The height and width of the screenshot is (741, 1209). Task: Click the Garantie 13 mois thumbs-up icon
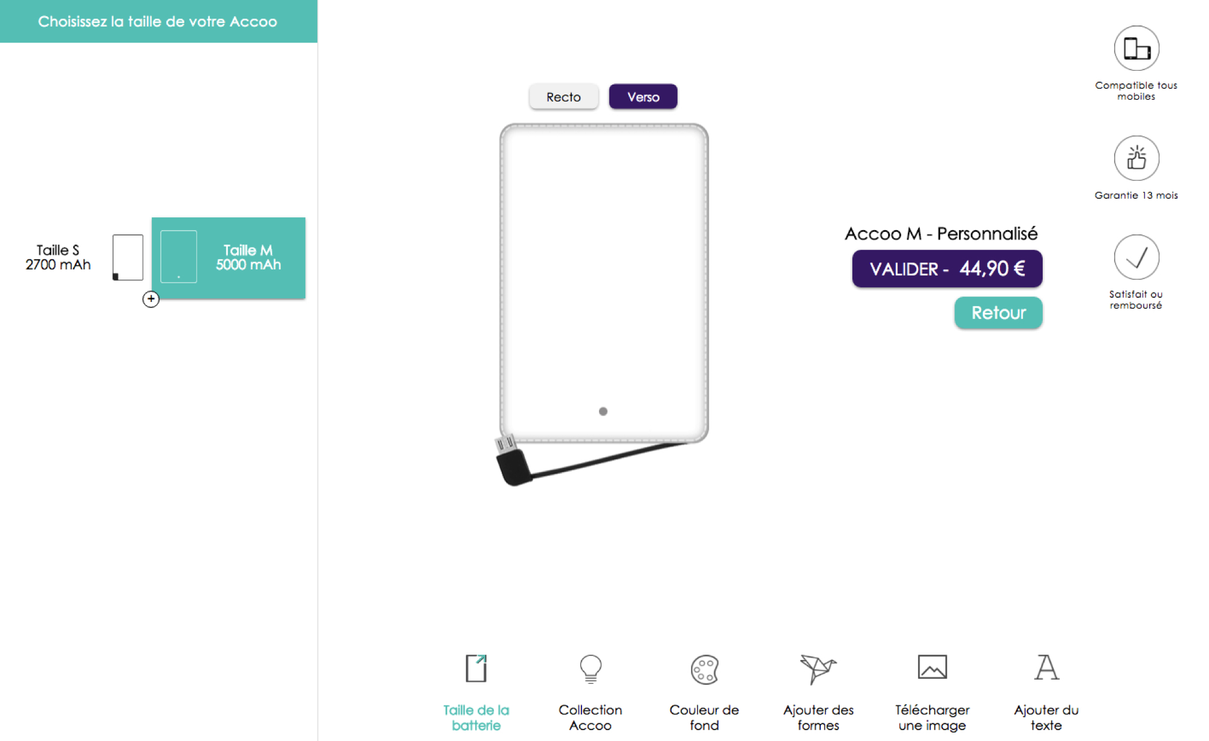pos(1136,158)
